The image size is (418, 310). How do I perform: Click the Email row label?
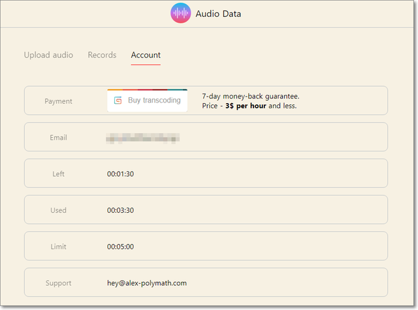[59, 138]
